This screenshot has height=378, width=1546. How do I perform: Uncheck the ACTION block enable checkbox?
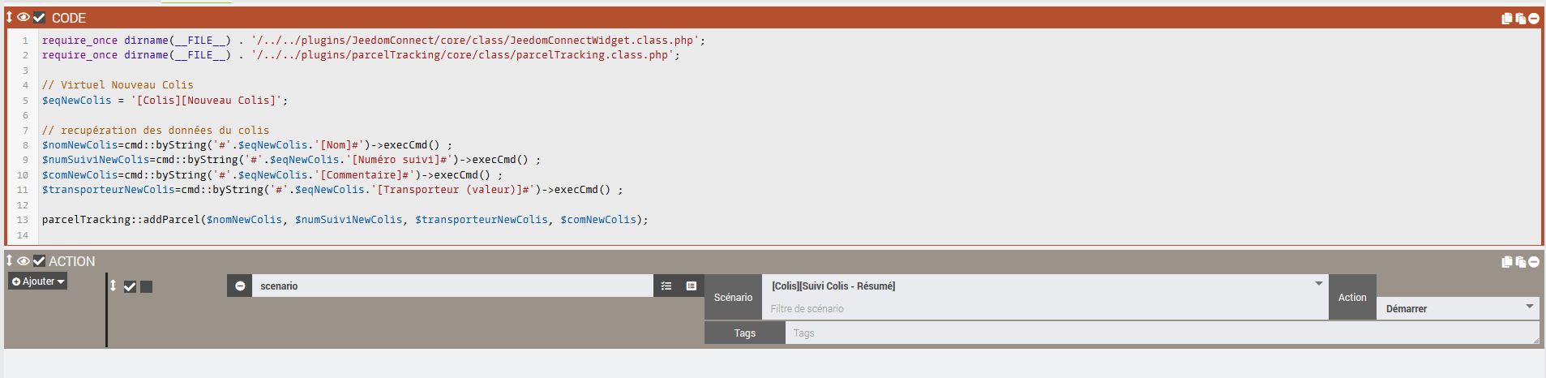pyautogui.click(x=39, y=260)
